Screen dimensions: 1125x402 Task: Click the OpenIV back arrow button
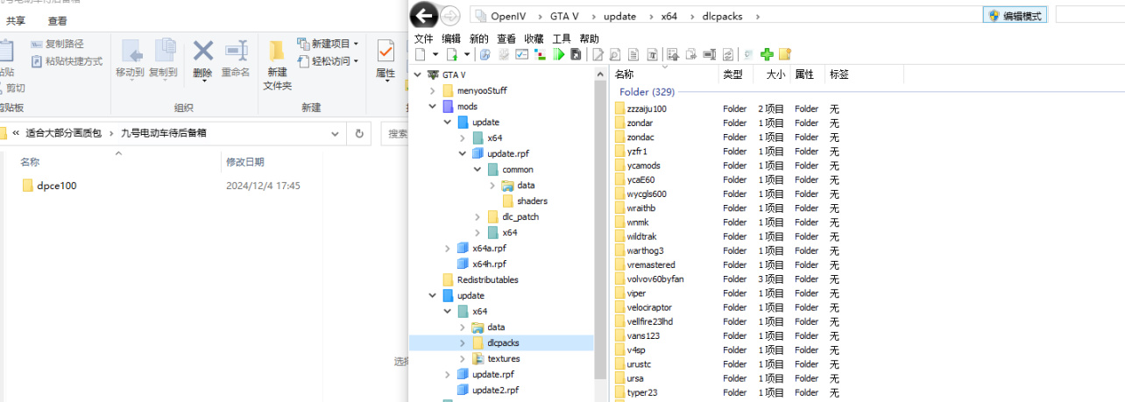coord(424,15)
